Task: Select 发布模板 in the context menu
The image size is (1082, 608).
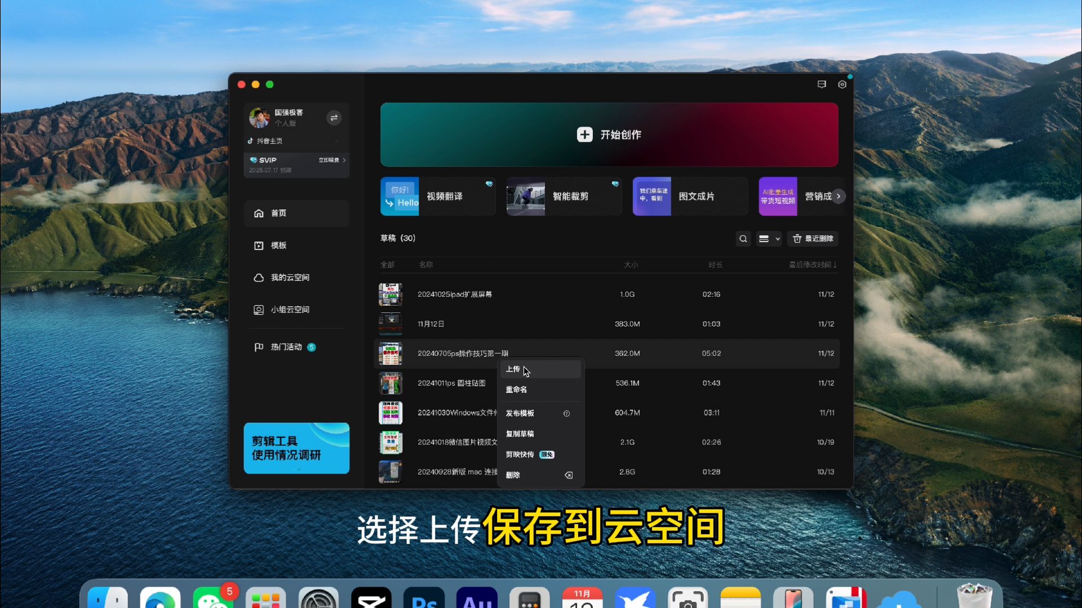Action: coord(540,413)
